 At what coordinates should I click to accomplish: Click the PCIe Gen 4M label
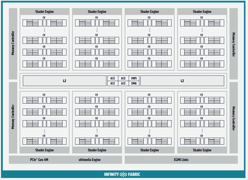point(39,160)
